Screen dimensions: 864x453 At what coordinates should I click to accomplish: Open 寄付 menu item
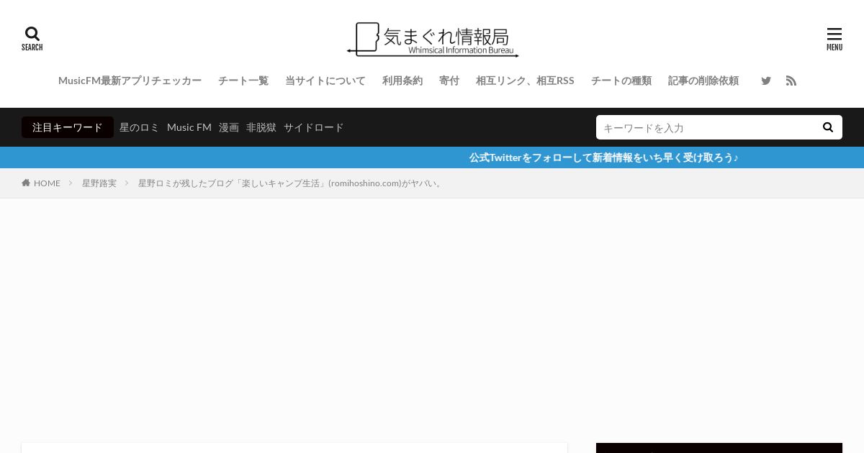click(x=449, y=81)
